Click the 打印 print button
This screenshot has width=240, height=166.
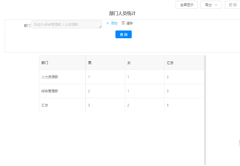point(233,5)
